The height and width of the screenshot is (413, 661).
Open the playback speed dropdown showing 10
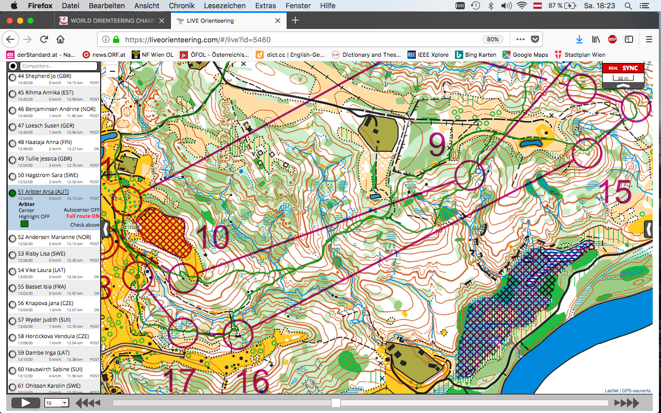[x=57, y=403]
